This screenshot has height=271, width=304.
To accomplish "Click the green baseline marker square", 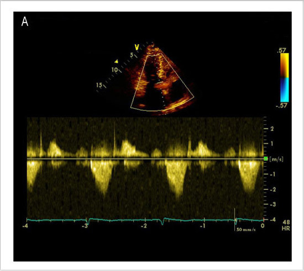I will coord(266,159).
